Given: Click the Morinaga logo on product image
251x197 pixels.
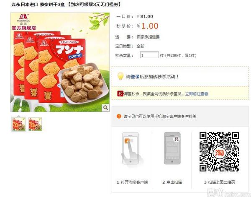Looking at the screenshot, I should 23,19.
